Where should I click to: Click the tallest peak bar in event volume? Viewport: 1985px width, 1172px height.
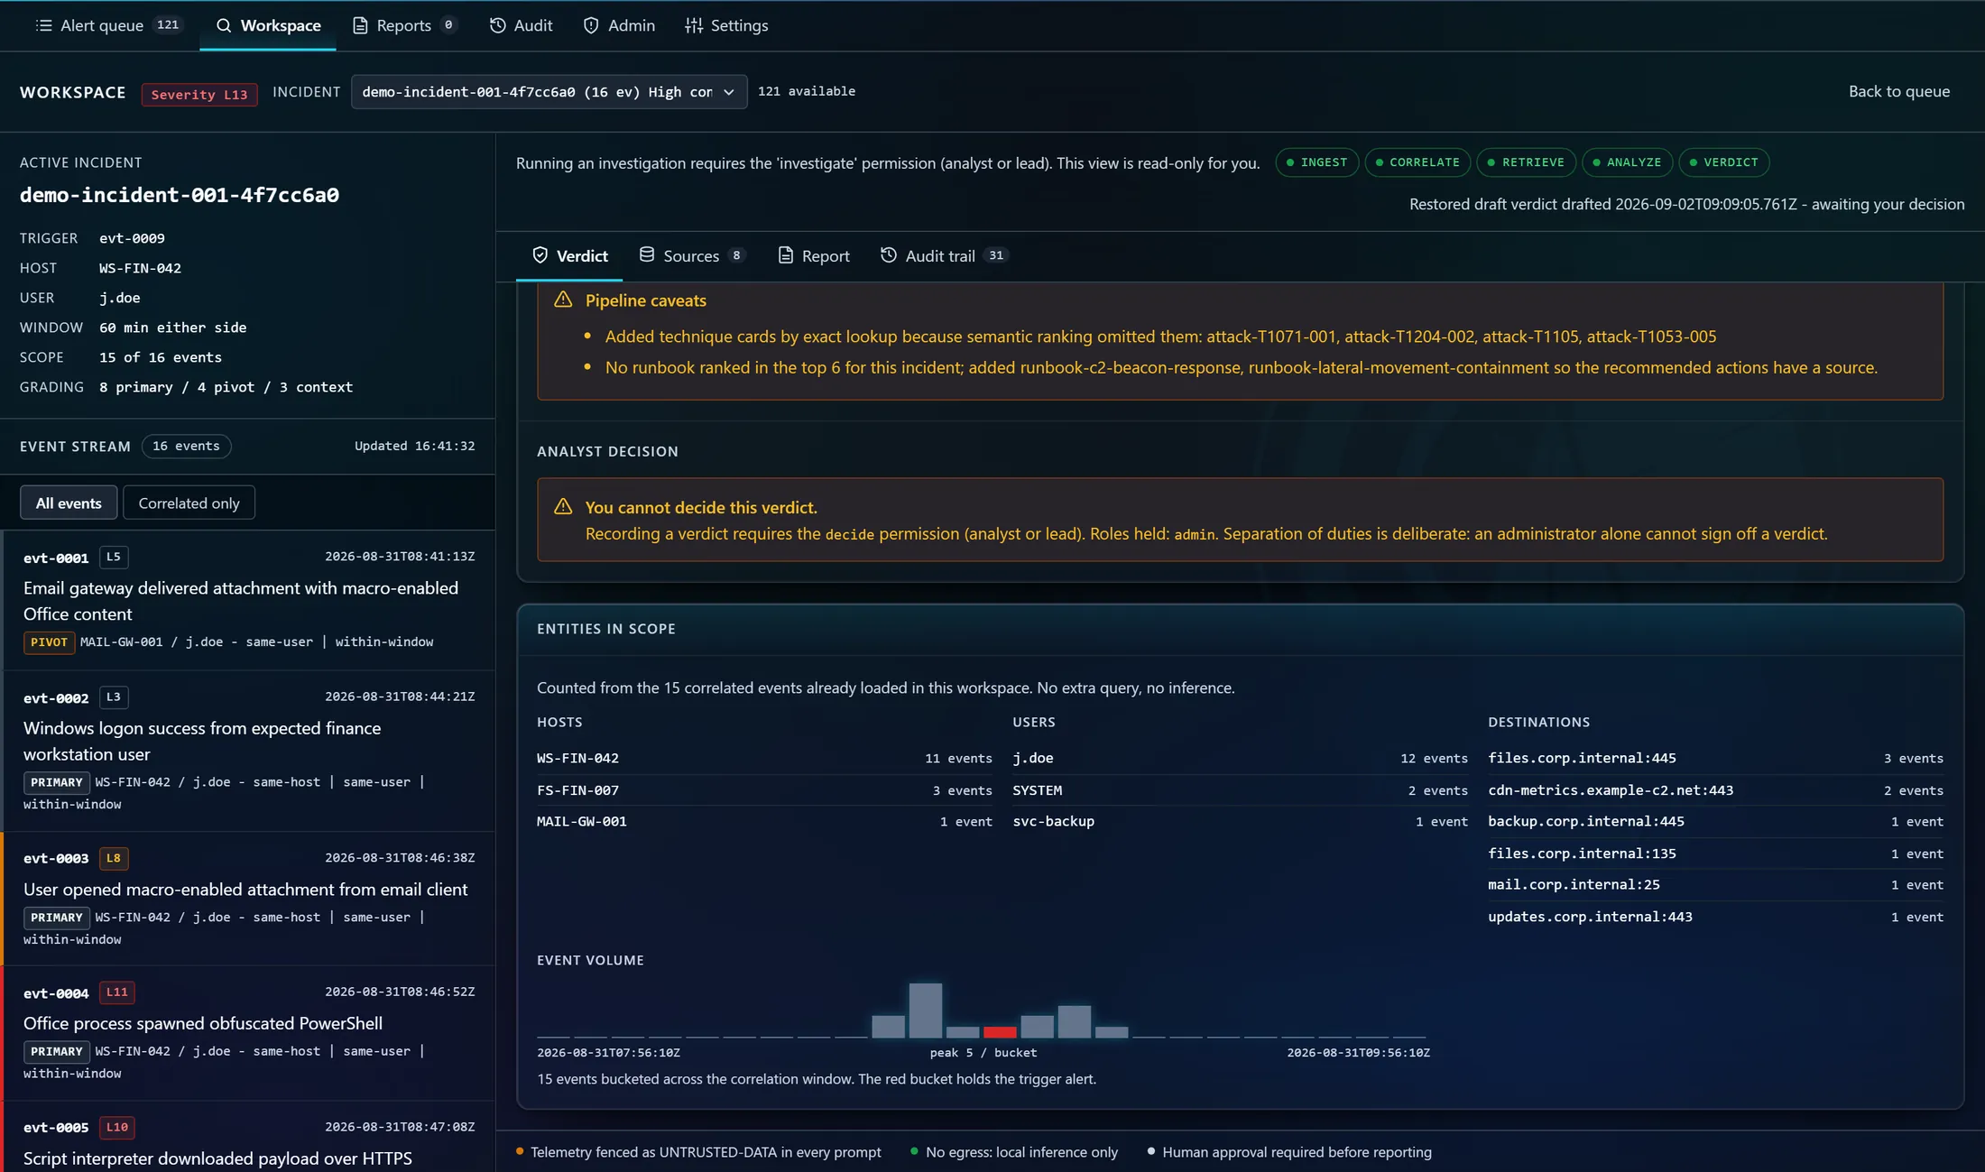(x=925, y=1011)
